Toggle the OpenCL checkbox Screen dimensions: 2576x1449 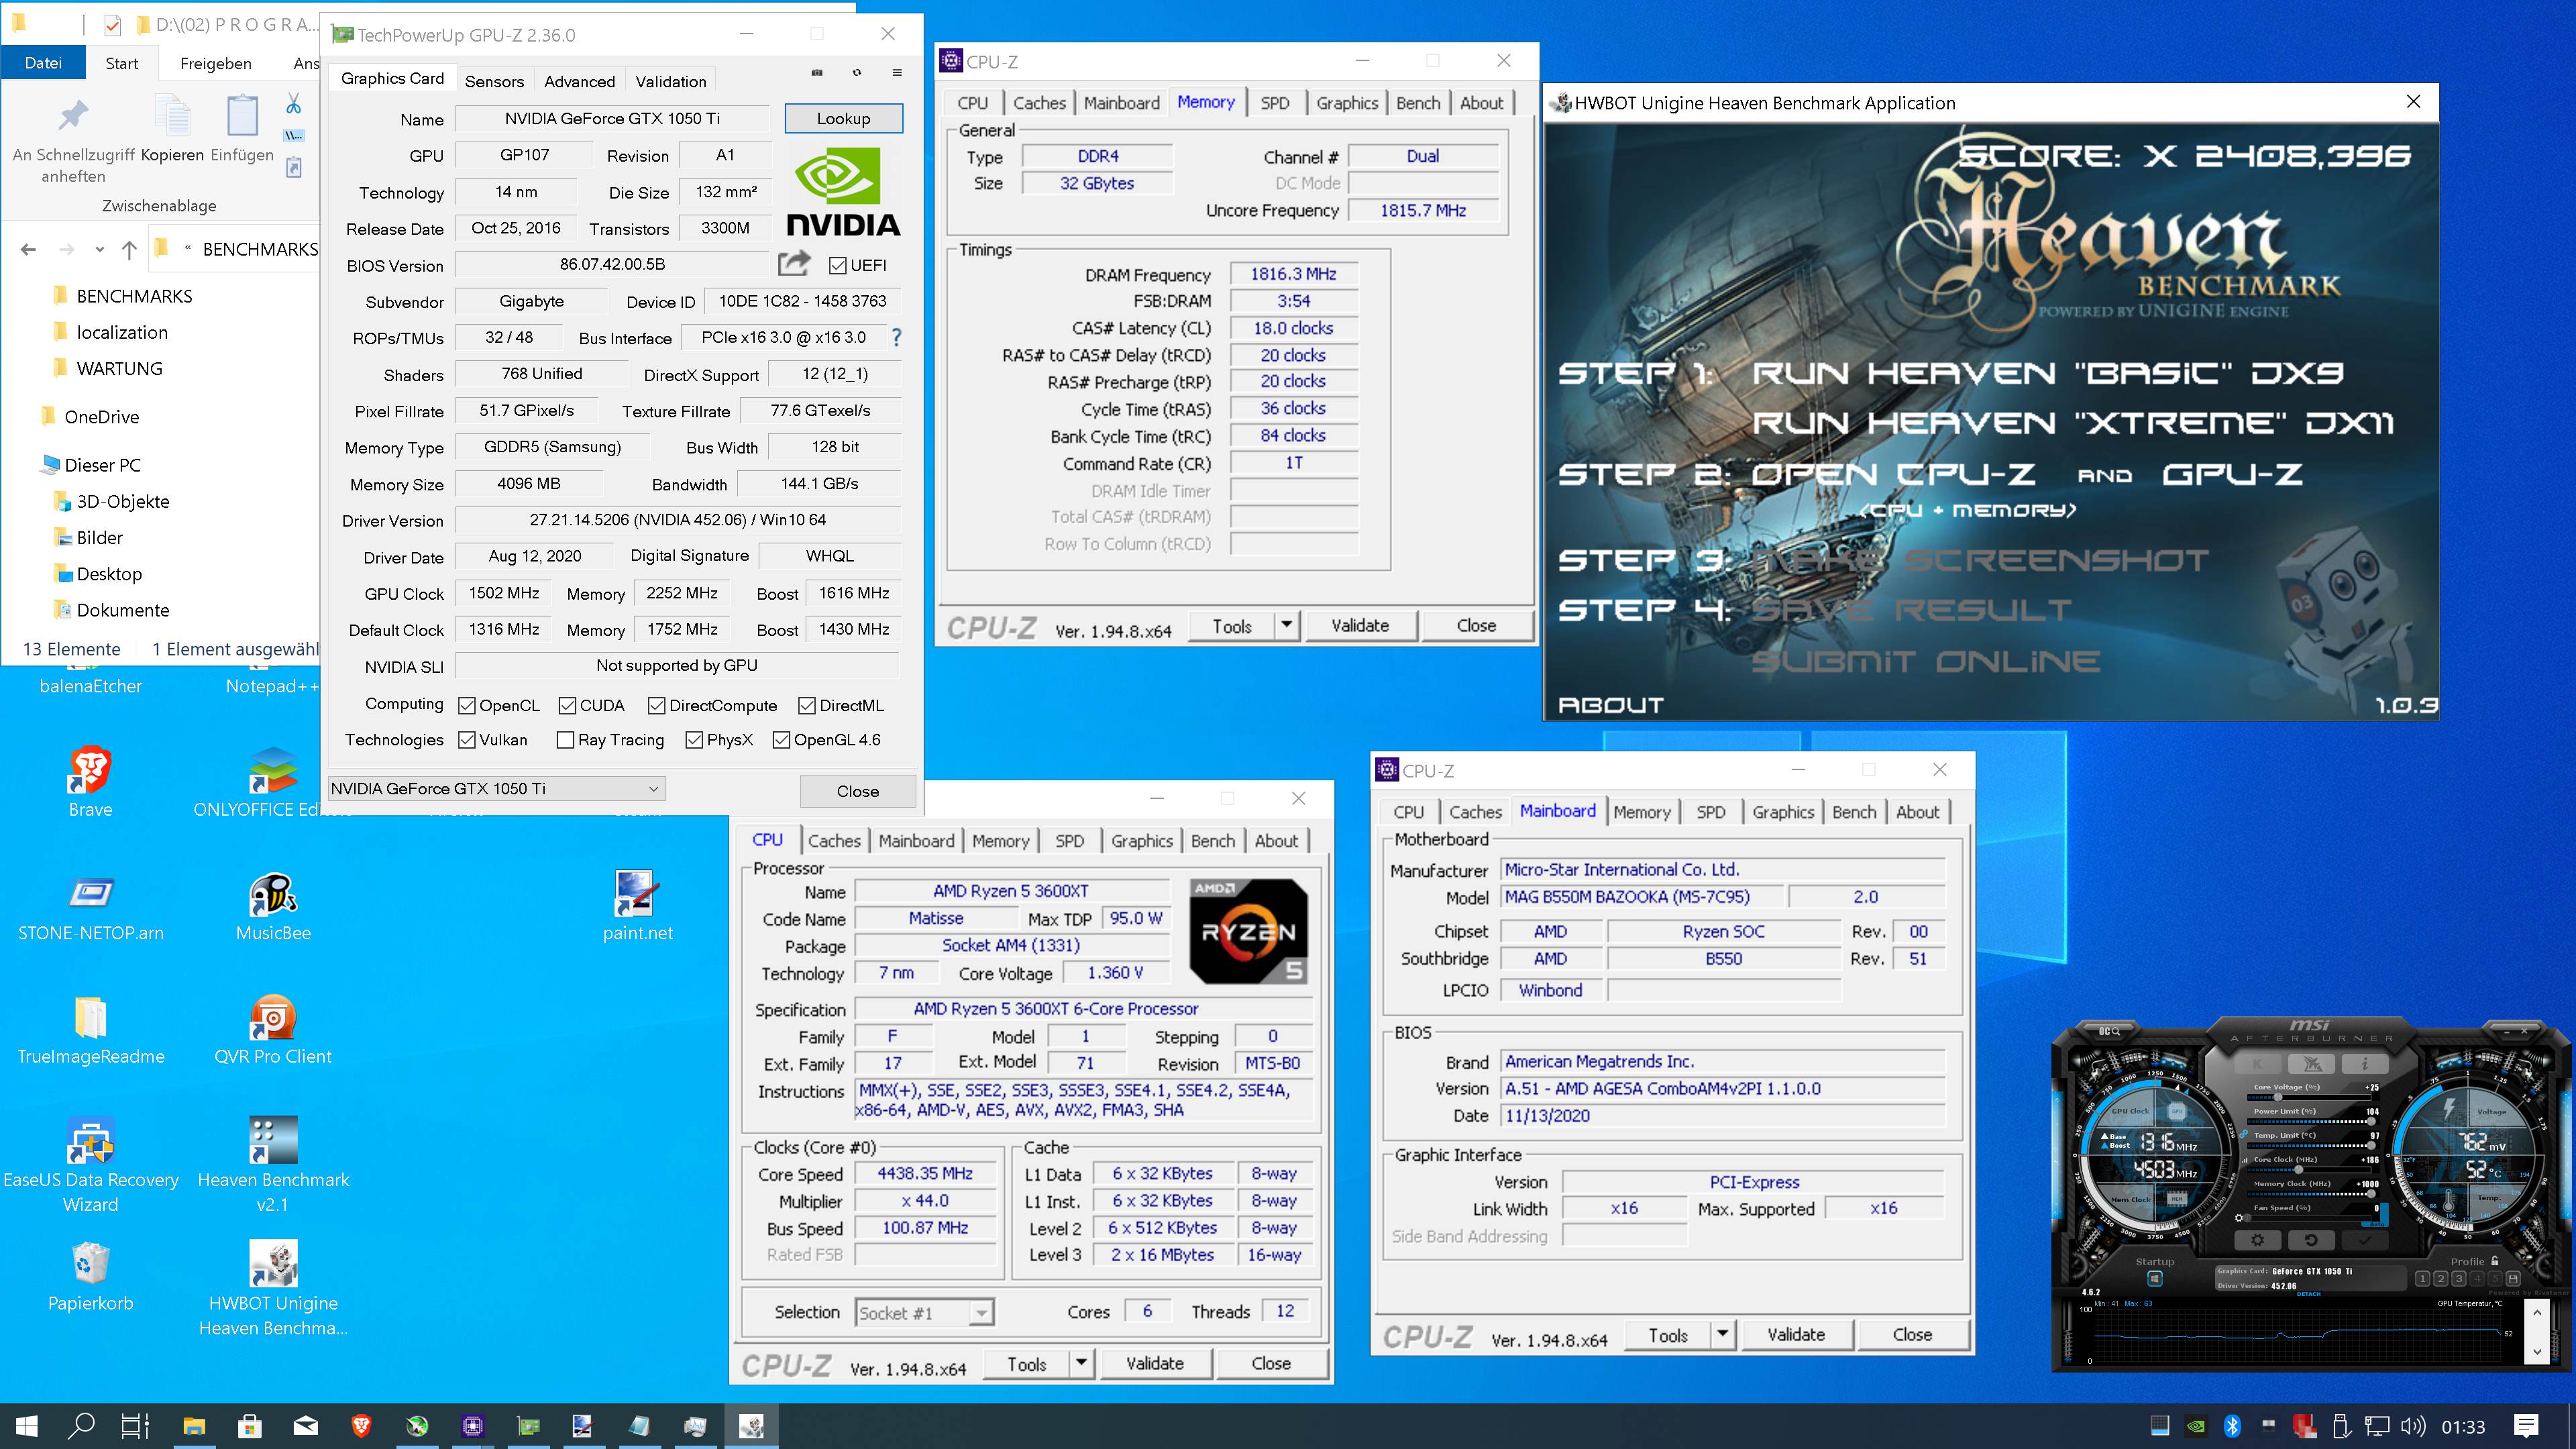tap(466, 706)
